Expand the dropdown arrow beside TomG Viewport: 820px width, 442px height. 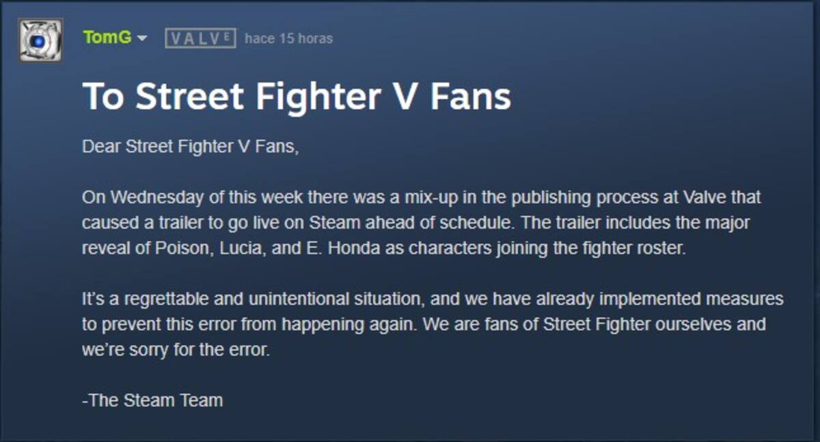[141, 38]
